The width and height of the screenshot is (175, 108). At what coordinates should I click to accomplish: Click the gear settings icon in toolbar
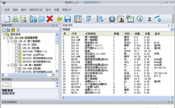112,19
